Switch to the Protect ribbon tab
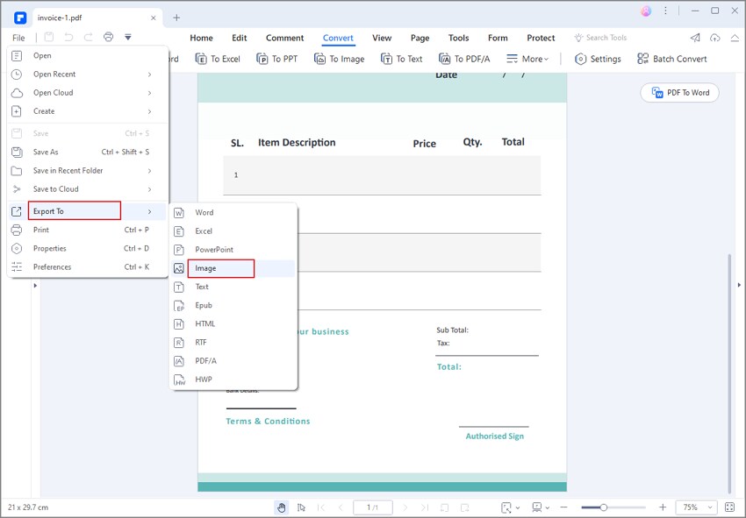Viewport: 746px width, 518px height. click(541, 38)
